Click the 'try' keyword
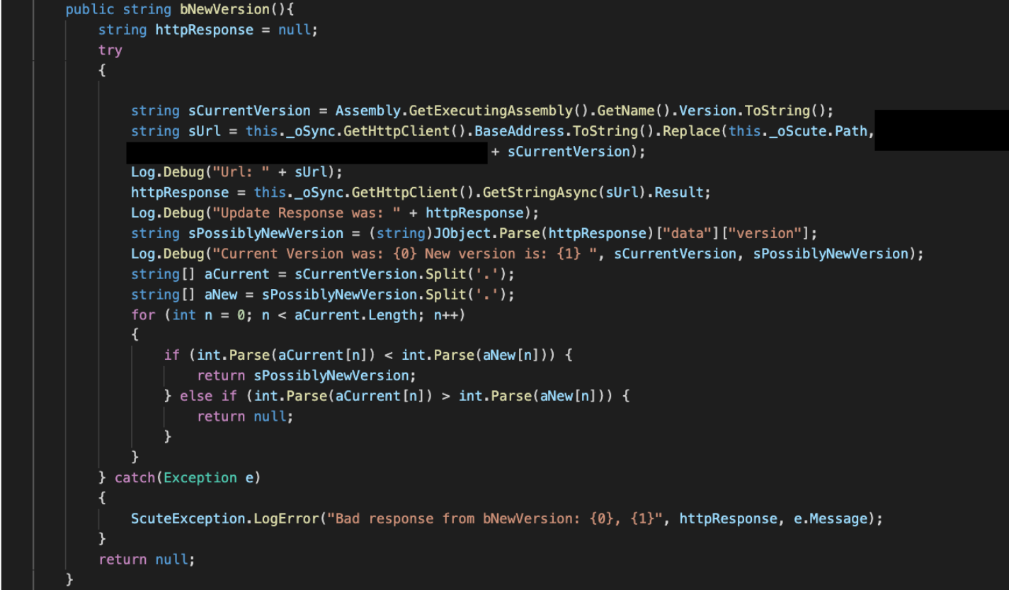1009x590 pixels. point(110,50)
